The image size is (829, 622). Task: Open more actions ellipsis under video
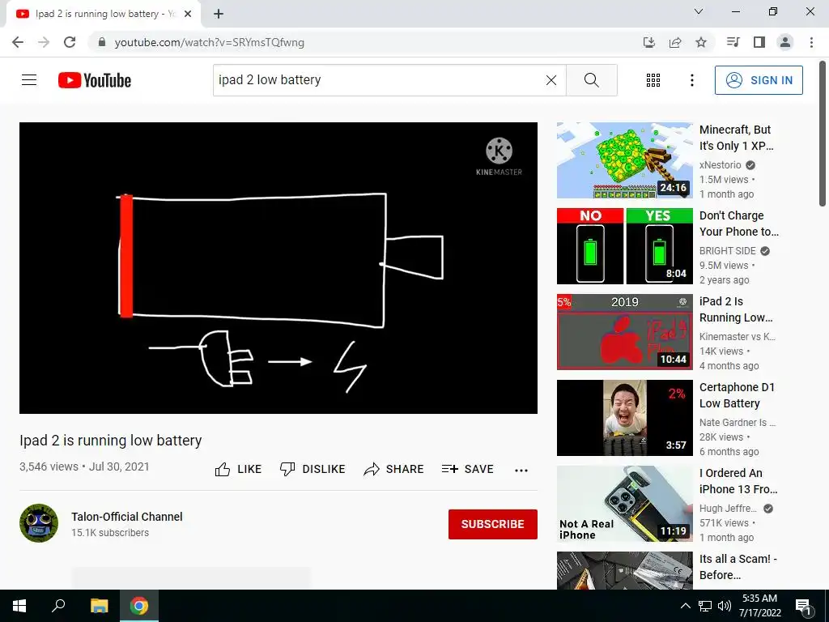coord(521,471)
